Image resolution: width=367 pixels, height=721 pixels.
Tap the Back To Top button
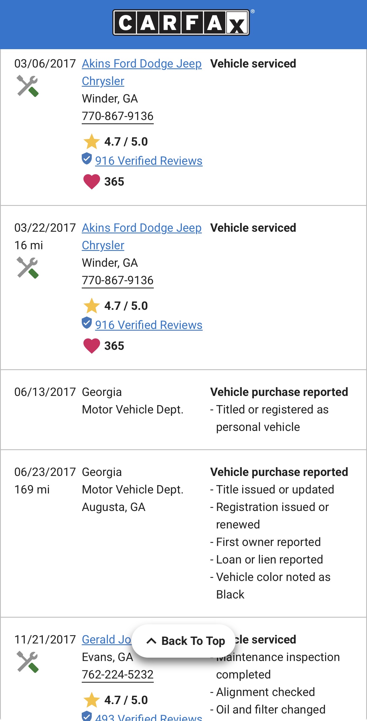[x=183, y=641]
